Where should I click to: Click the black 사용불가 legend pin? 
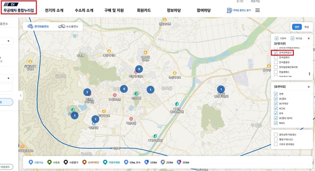[x=66, y=162]
